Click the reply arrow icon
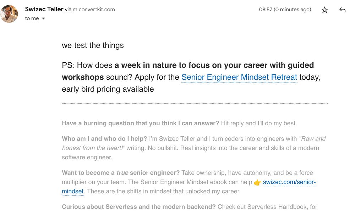Image resolution: width=355 pixels, height=211 pixels. [x=342, y=10]
